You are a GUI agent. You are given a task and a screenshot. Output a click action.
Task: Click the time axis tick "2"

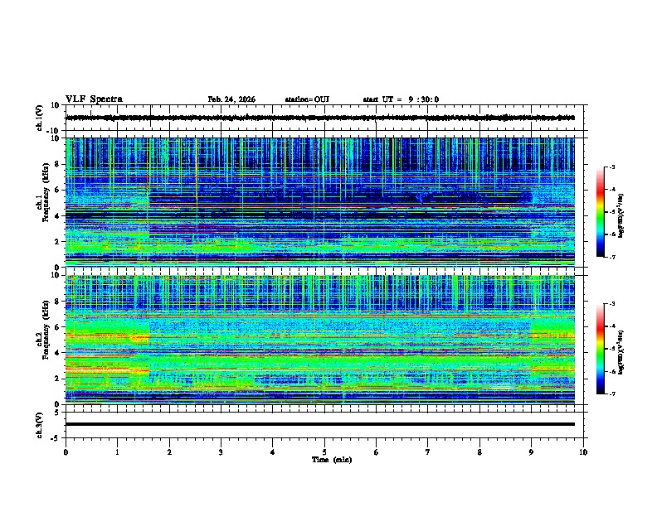(x=169, y=452)
